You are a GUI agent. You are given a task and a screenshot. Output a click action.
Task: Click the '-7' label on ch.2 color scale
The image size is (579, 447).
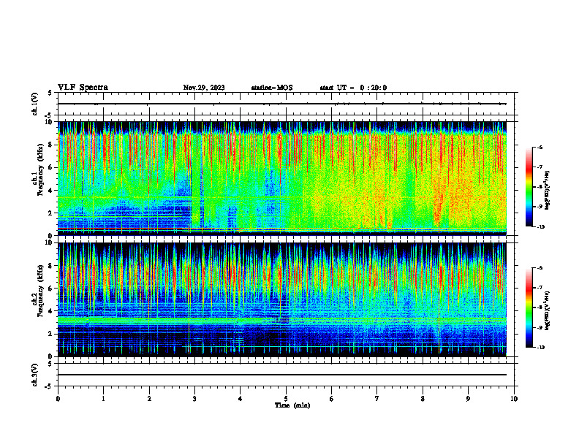(x=539, y=288)
